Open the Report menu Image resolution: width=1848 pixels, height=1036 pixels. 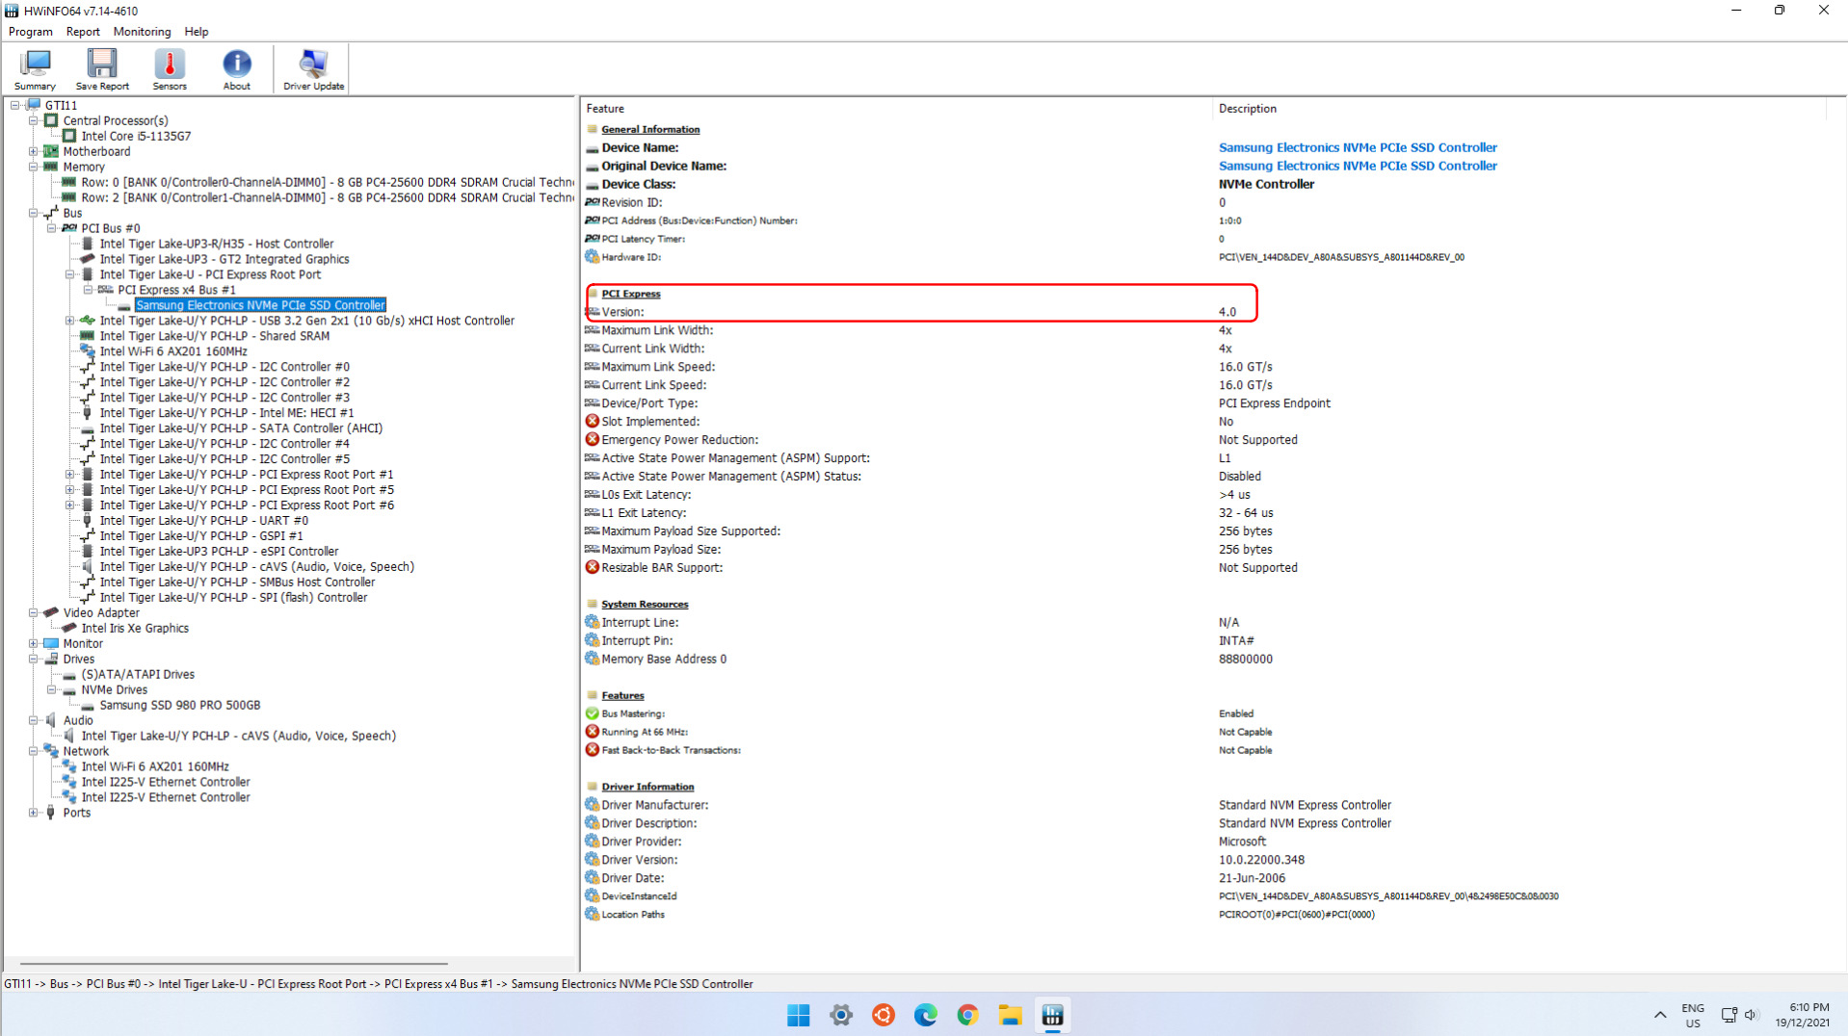pyautogui.click(x=83, y=32)
